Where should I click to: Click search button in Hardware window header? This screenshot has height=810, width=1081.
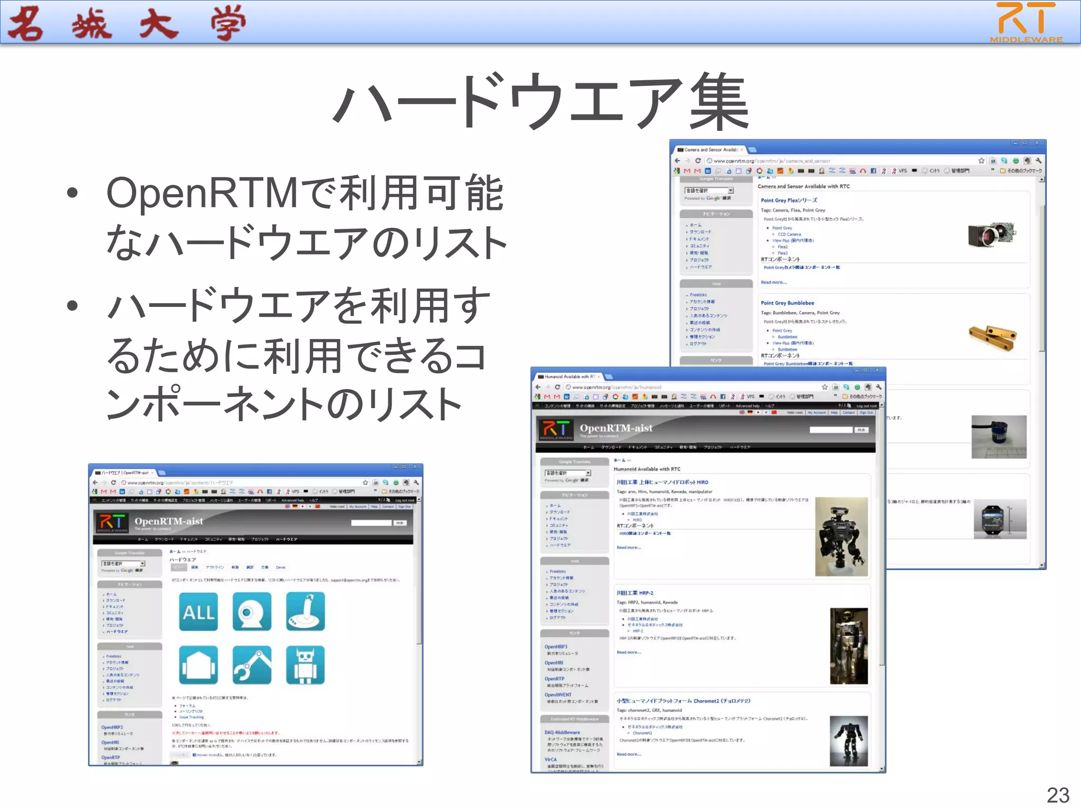pyautogui.click(x=400, y=523)
